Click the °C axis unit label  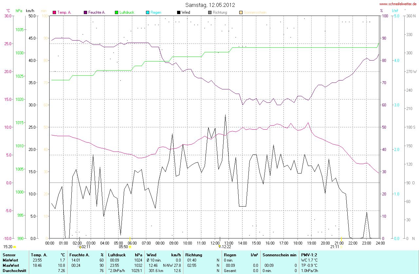coord(8,10)
